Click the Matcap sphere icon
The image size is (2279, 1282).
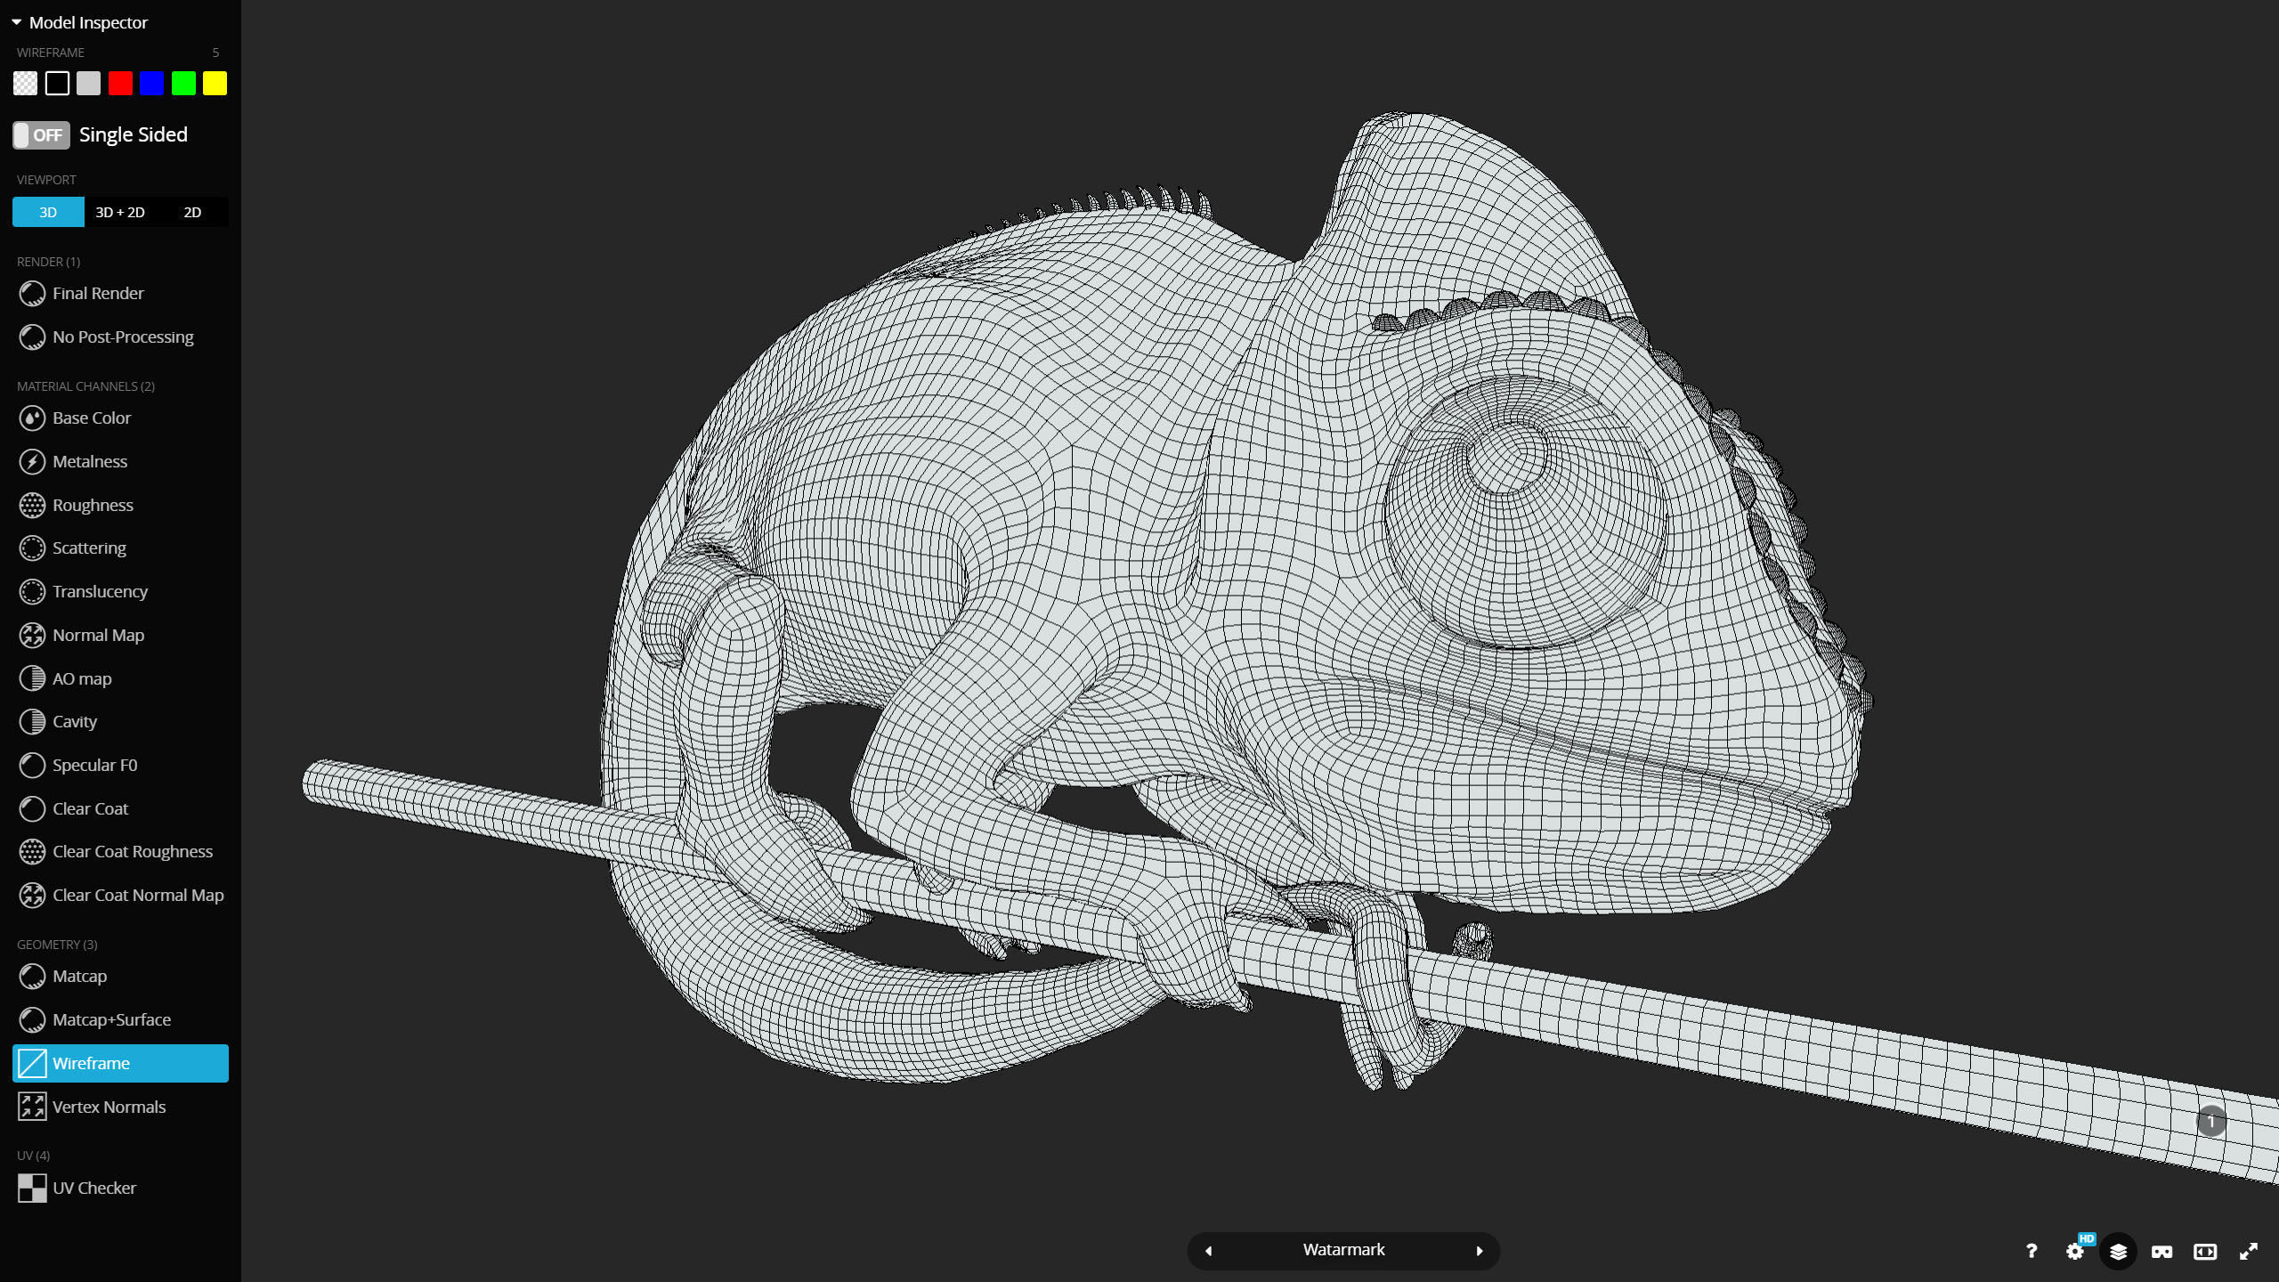coord(32,977)
